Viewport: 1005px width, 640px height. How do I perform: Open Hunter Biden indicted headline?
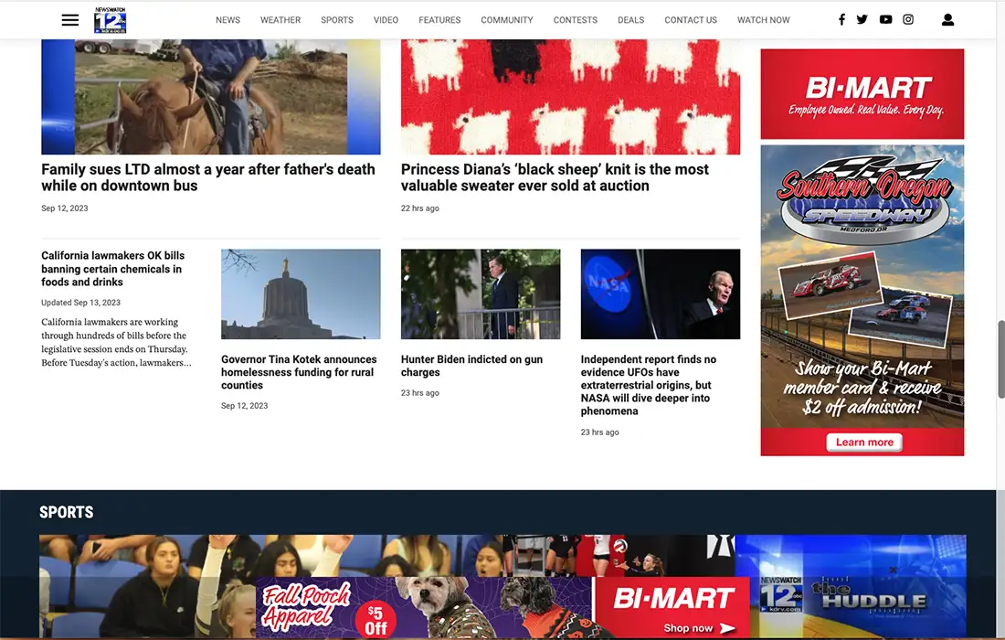pos(471,366)
